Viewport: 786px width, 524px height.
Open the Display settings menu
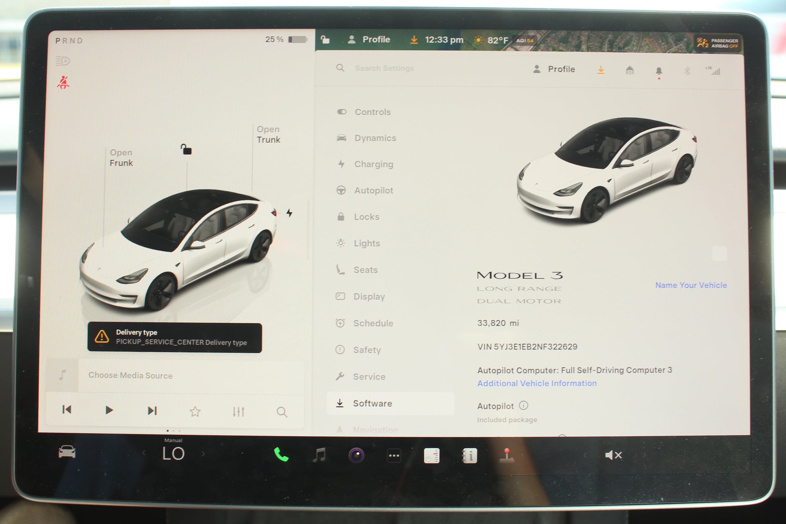click(x=360, y=296)
